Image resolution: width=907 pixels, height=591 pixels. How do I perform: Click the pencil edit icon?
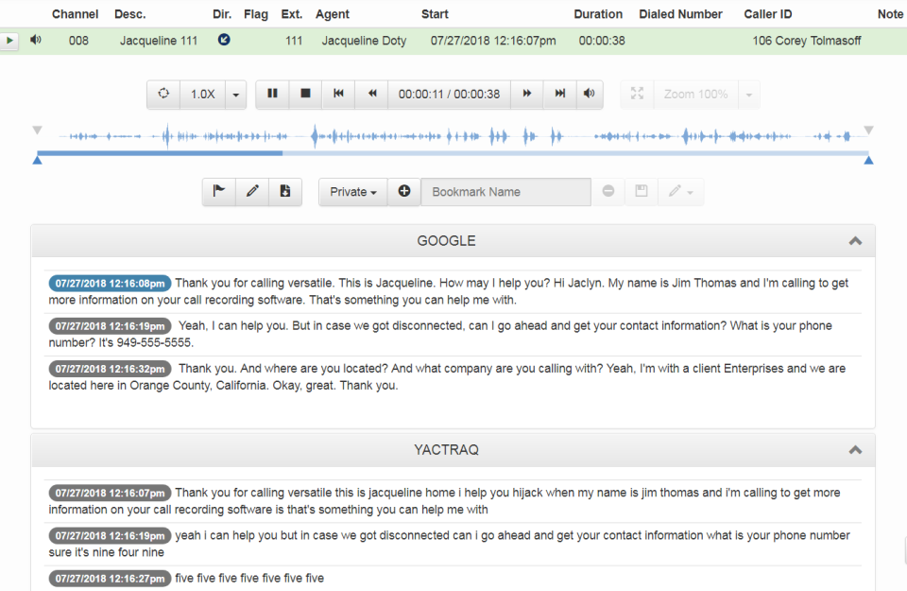251,191
